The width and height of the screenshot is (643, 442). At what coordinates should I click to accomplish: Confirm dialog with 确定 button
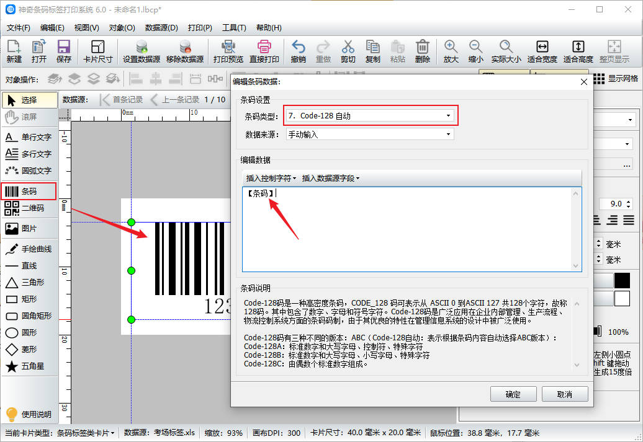(513, 394)
